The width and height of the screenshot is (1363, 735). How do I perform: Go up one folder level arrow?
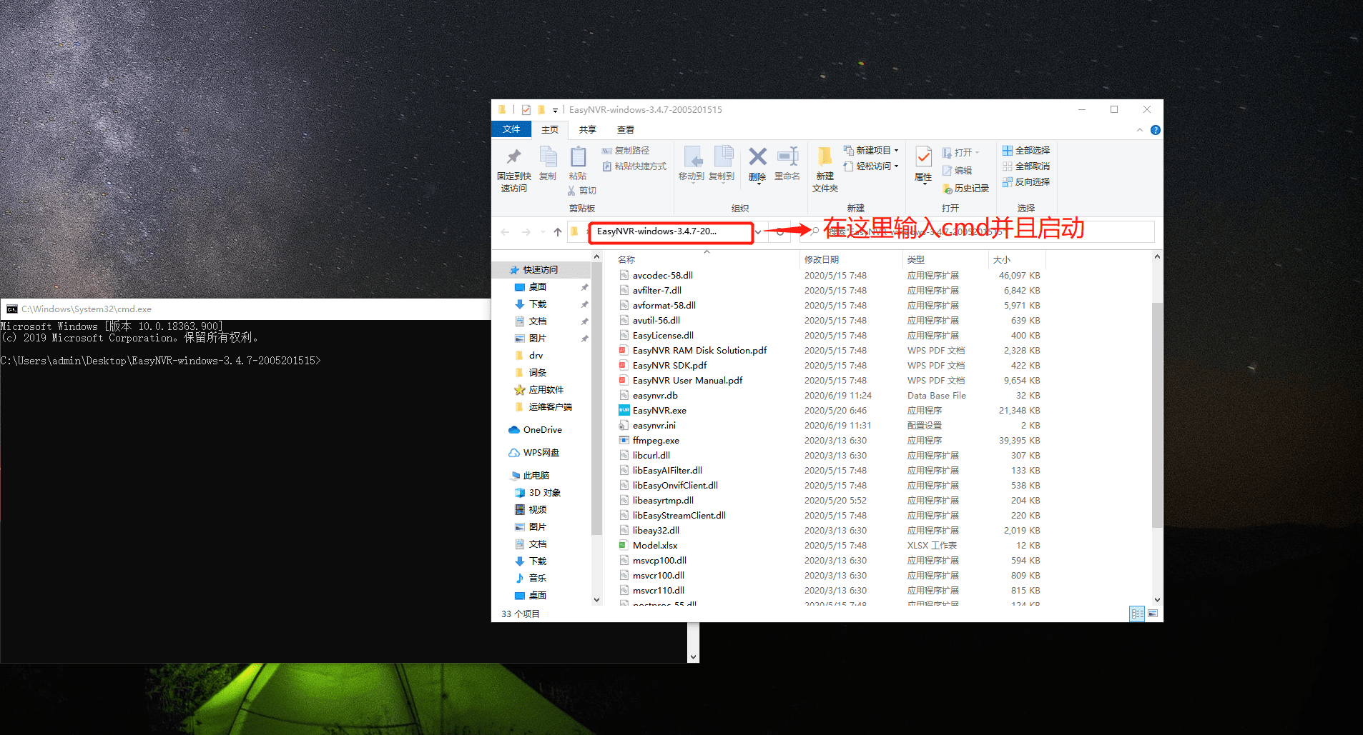click(x=558, y=232)
